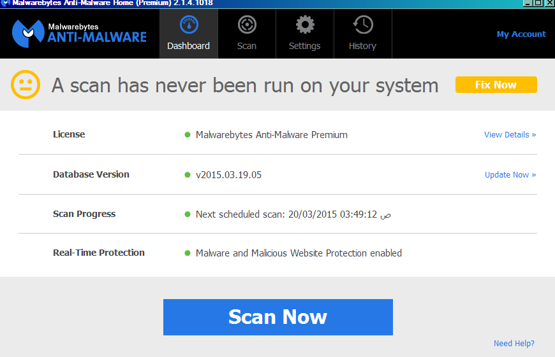Viewport: 555px width, 357px height.
Task: Open the My Account link
Action: point(521,34)
